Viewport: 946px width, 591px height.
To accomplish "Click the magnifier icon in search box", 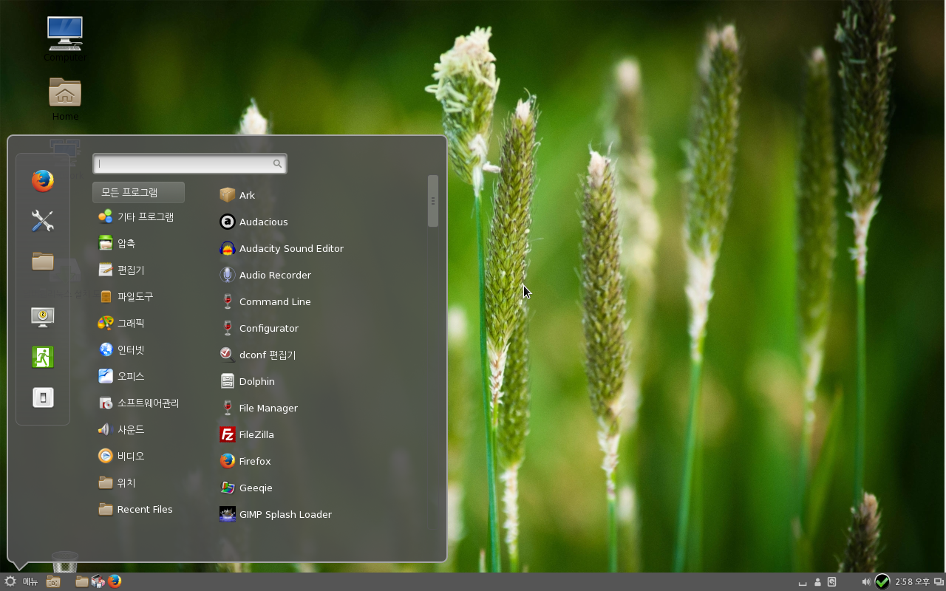I will tap(277, 163).
